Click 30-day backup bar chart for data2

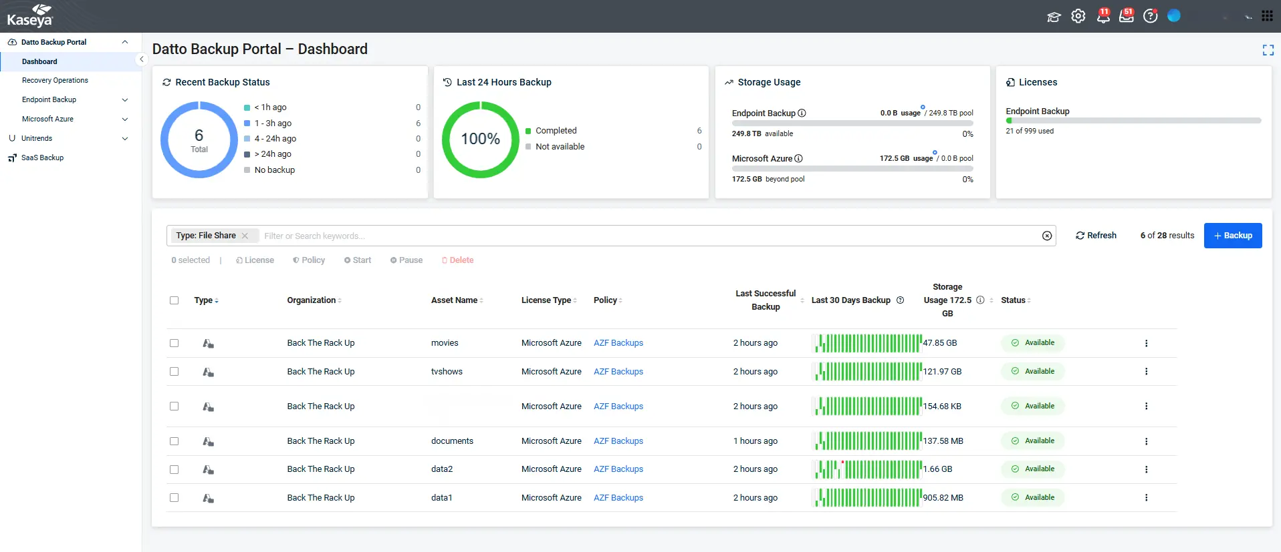tap(868, 469)
